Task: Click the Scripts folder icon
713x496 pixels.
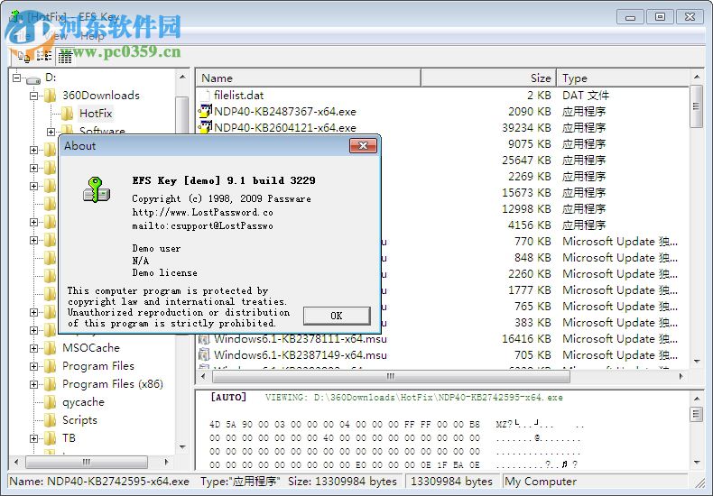Action: [x=50, y=420]
